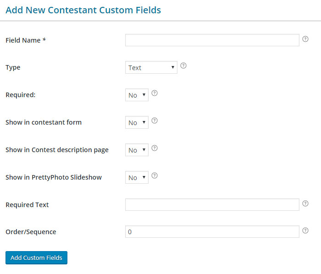Open help icon for Show in contestant form
The image size is (321, 274).
(x=155, y=121)
